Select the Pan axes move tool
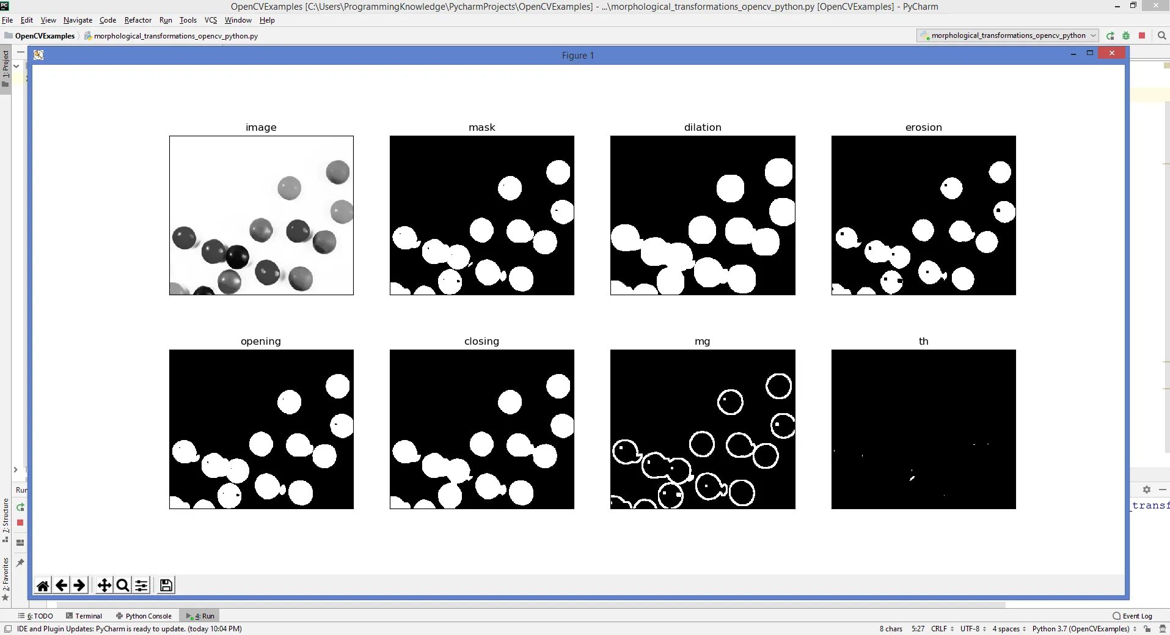 point(104,585)
